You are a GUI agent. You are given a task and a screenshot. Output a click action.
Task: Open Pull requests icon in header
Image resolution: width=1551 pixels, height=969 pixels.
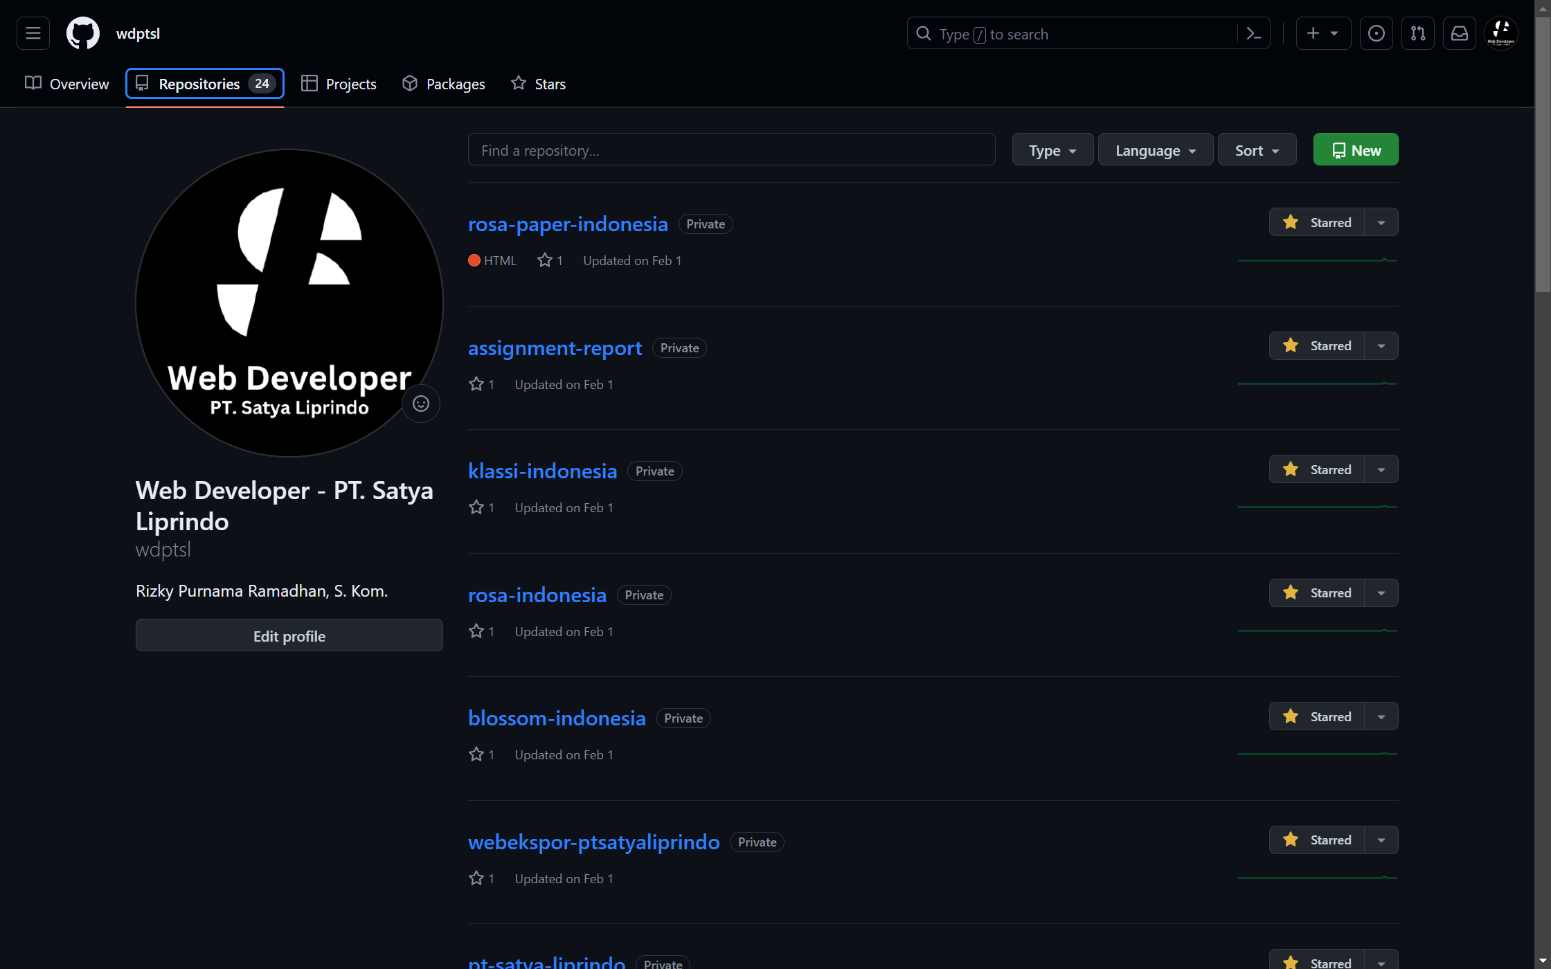coord(1417,33)
